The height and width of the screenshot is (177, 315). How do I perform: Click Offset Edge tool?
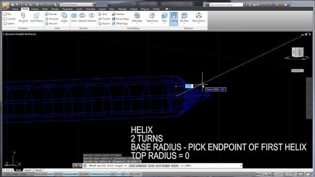point(120,24)
